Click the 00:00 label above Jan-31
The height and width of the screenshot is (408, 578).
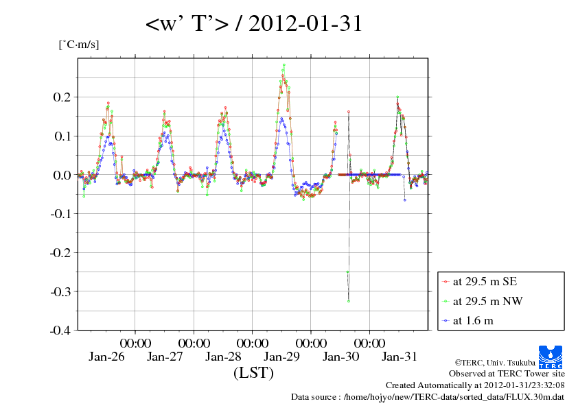click(x=370, y=343)
